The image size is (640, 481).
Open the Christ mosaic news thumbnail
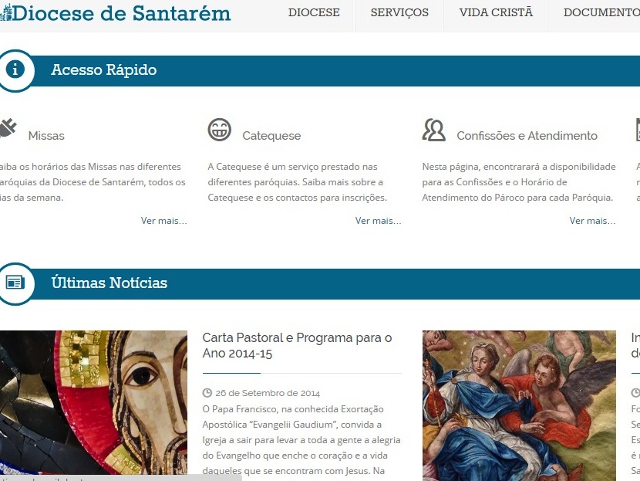point(93,405)
